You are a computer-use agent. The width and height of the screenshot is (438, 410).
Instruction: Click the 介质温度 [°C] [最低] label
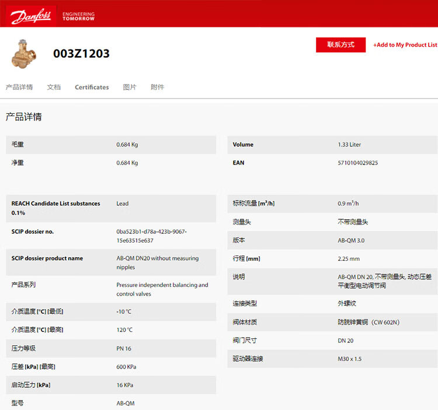37,311
